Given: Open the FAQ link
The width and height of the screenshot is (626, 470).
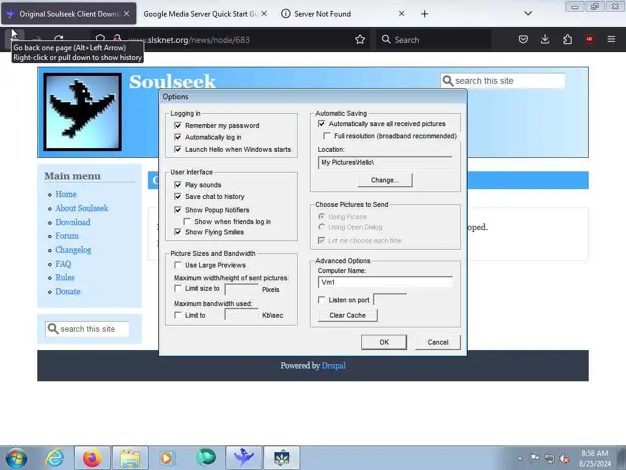Looking at the screenshot, I should [x=63, y=264].
